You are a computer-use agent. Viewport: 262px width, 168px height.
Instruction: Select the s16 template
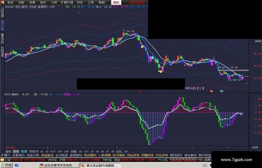(x=66, y=151)
